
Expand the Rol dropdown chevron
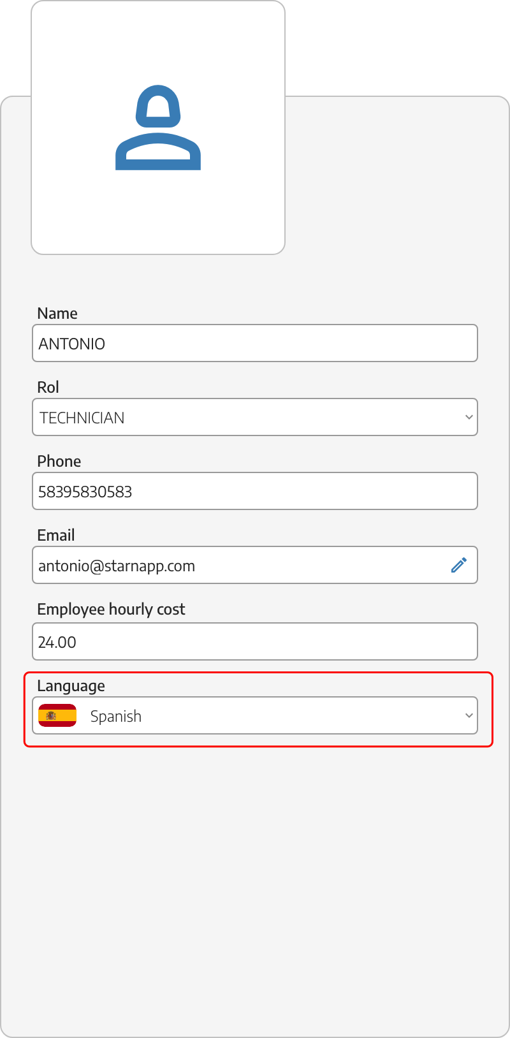coord(469,418)
